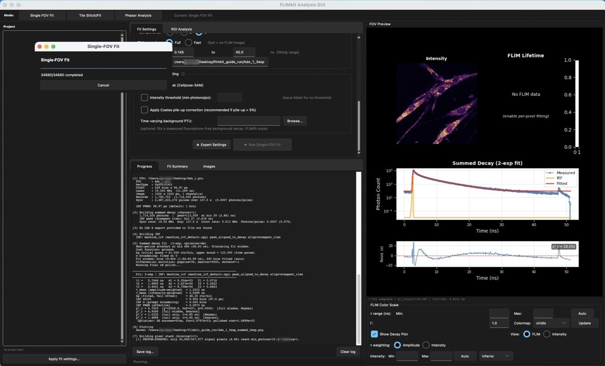Enable Coates pile-up correction checkbox

click(x=144, y=110)
